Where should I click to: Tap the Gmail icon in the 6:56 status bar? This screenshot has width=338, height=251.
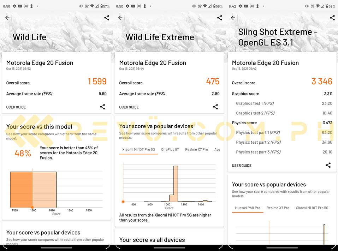pyautogui.click(x=26, y=6)
